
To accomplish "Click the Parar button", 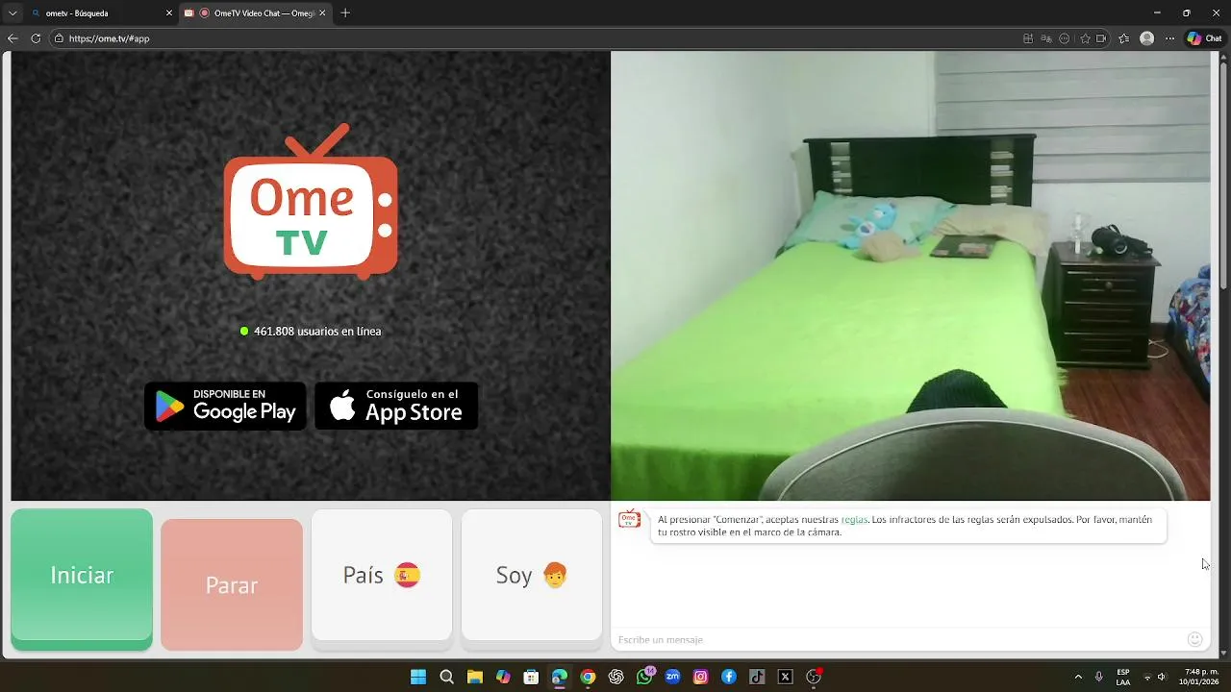I will (x=232, y=584).
